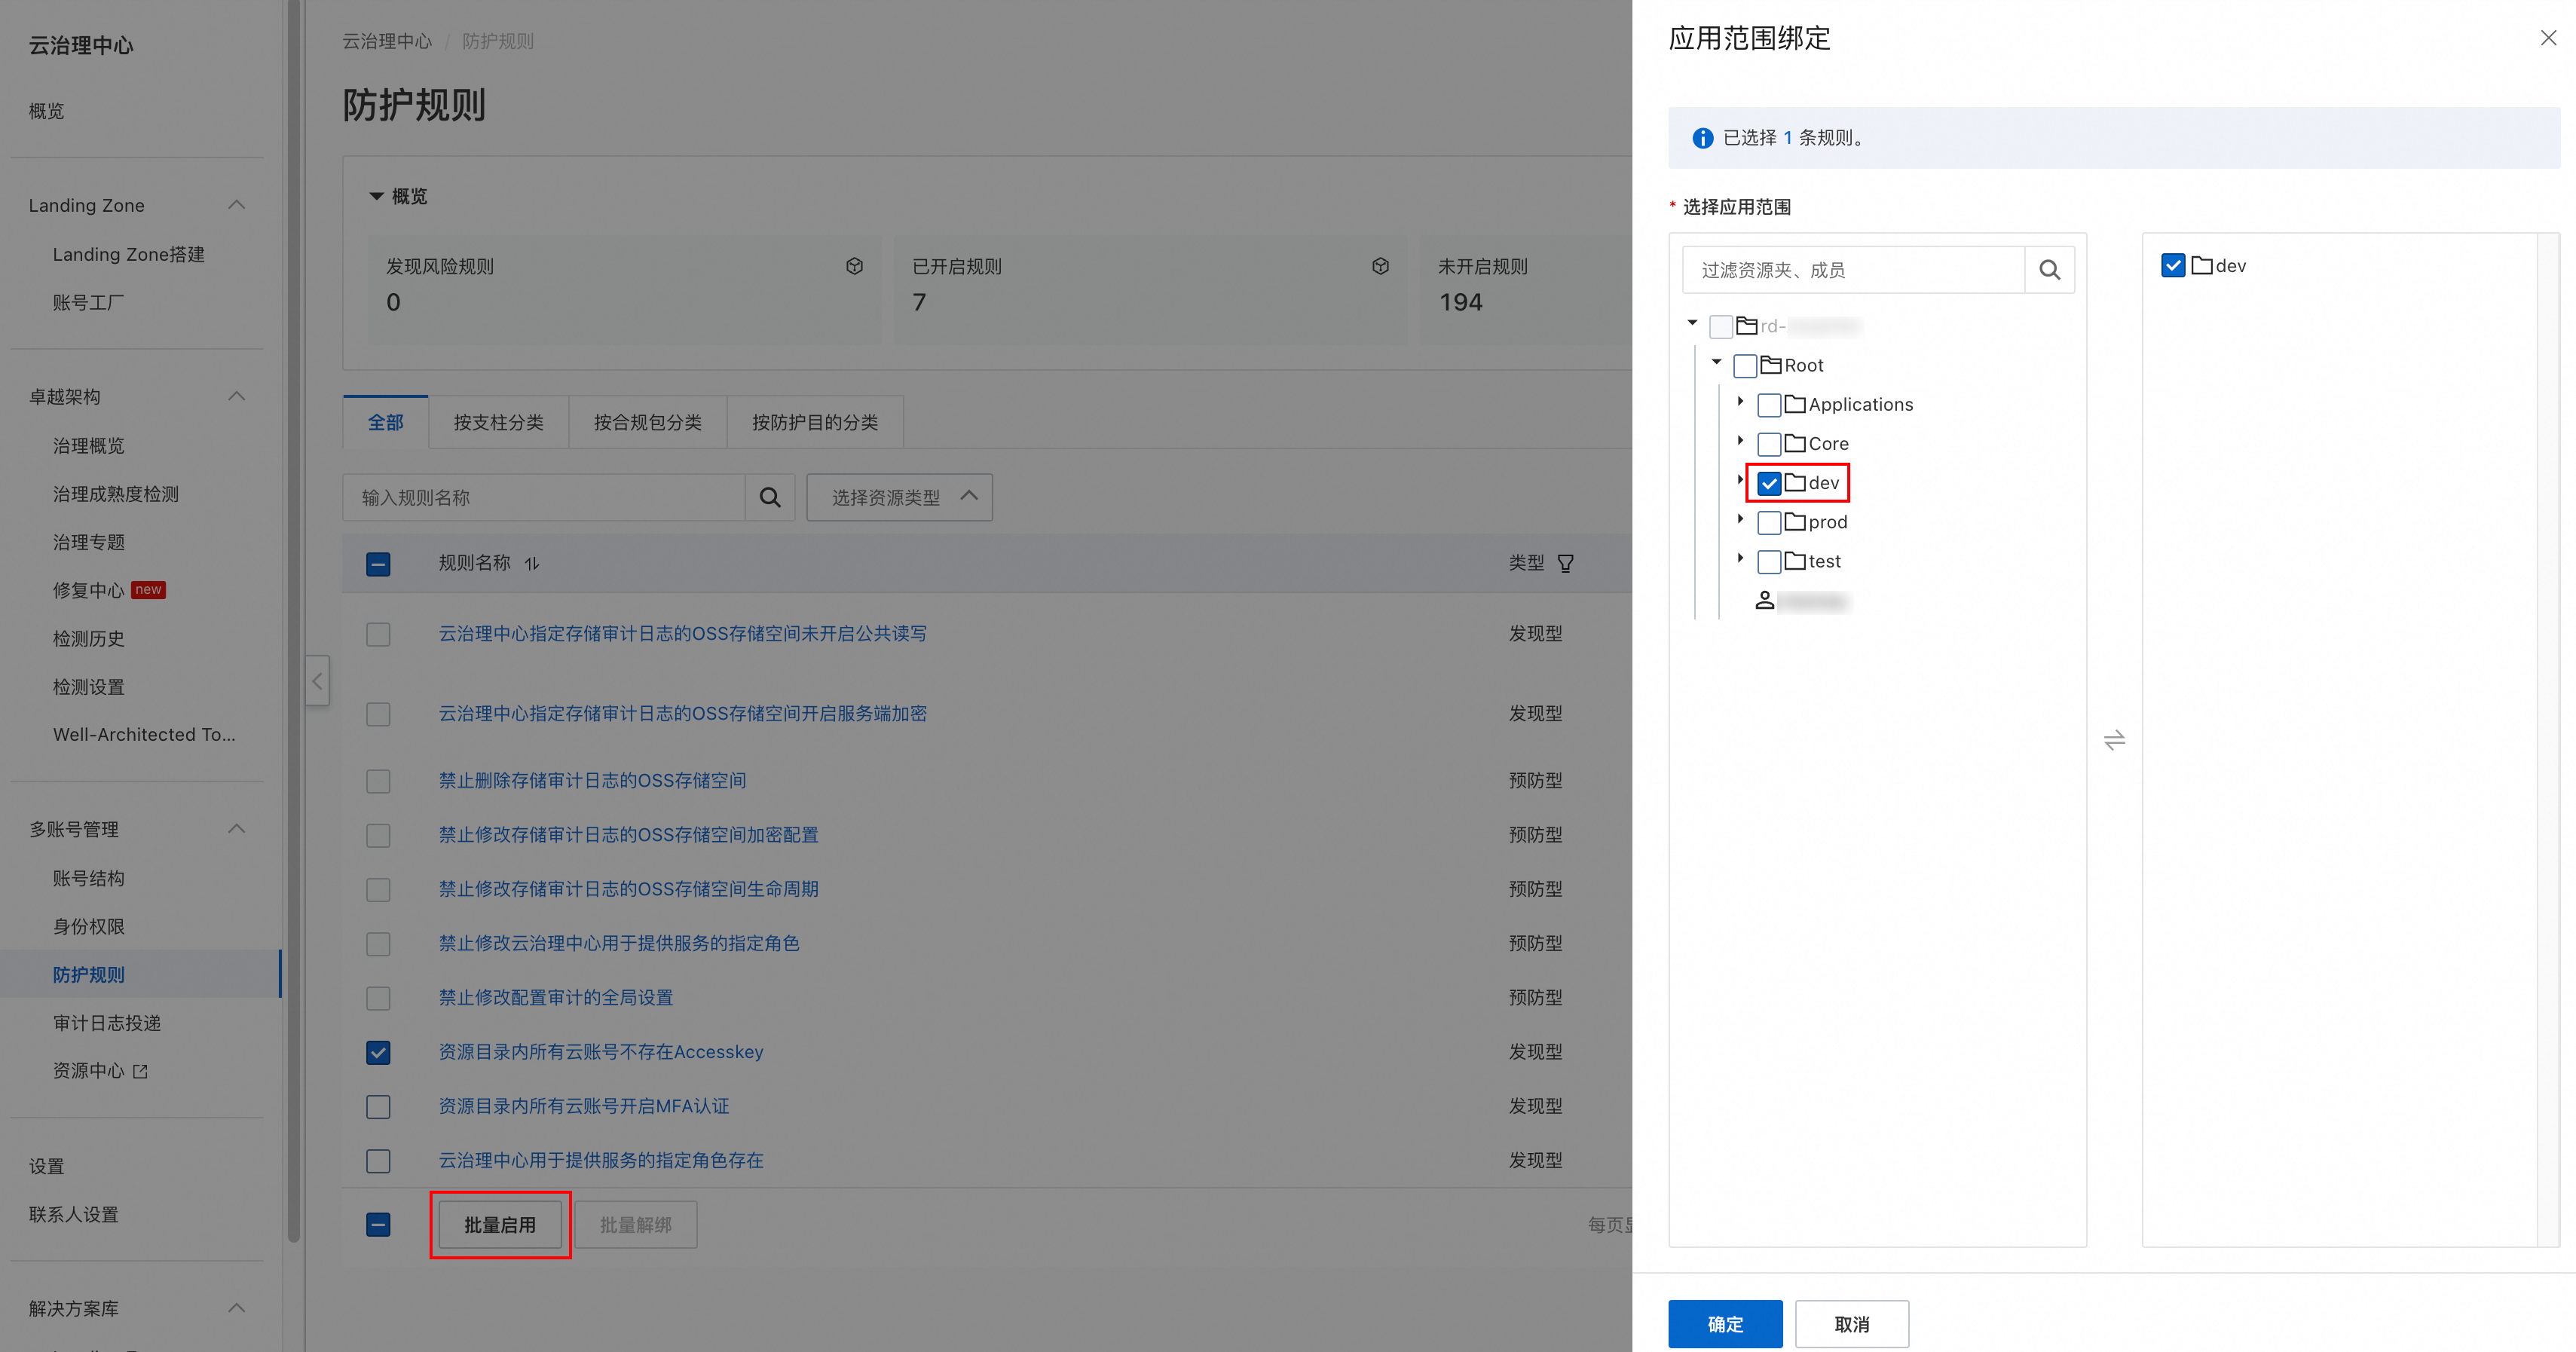Click the cube icon on 发现风险规则 card

(854, 266)
